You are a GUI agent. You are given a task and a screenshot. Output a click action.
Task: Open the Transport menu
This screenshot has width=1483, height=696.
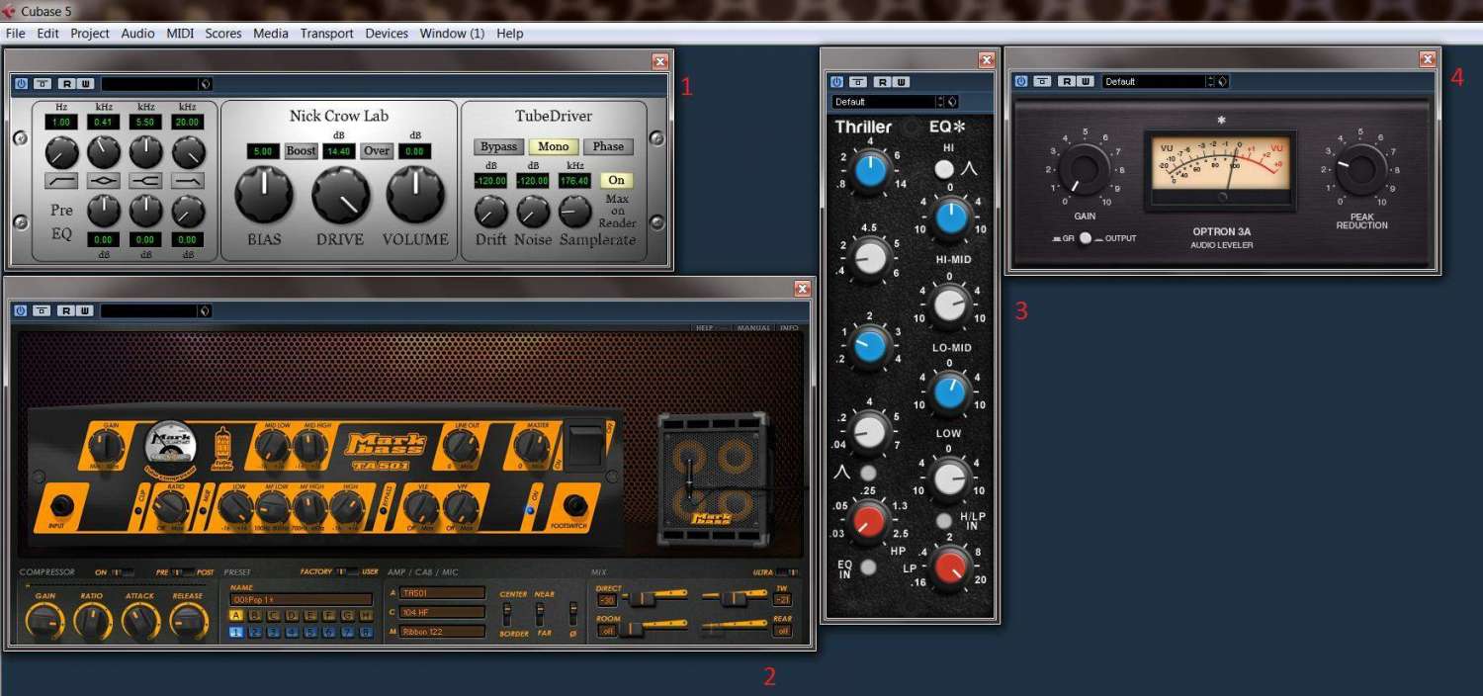pyautogui.click(x=326, y=34)
